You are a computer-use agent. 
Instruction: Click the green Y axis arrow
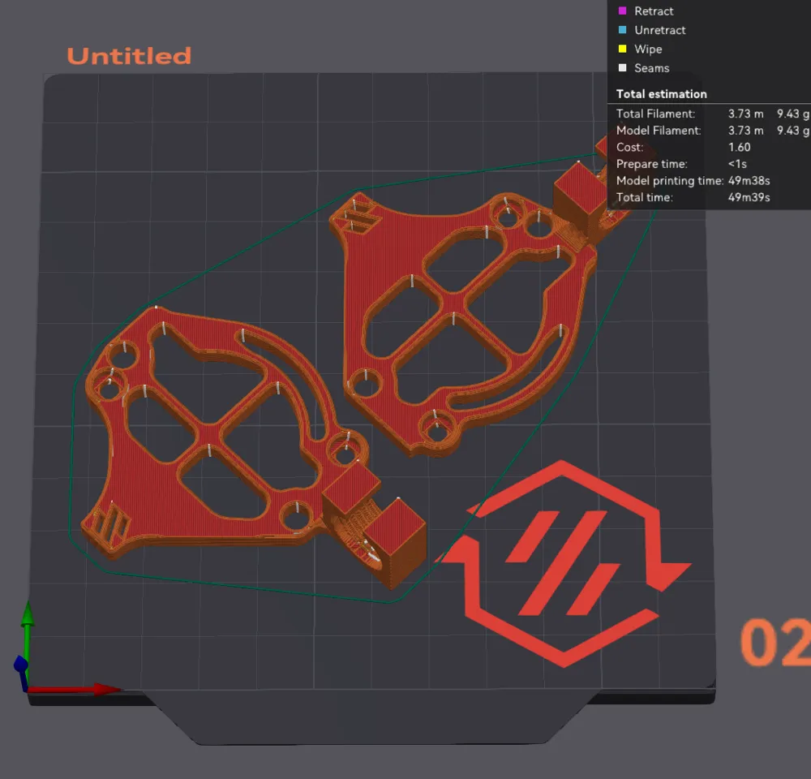[28, 615]
